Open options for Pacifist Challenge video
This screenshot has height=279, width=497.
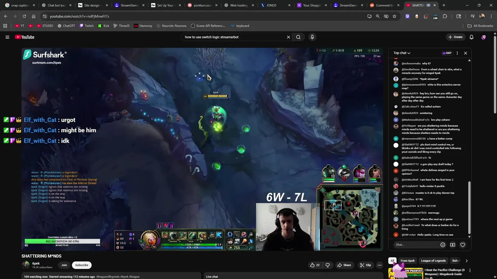470,270
